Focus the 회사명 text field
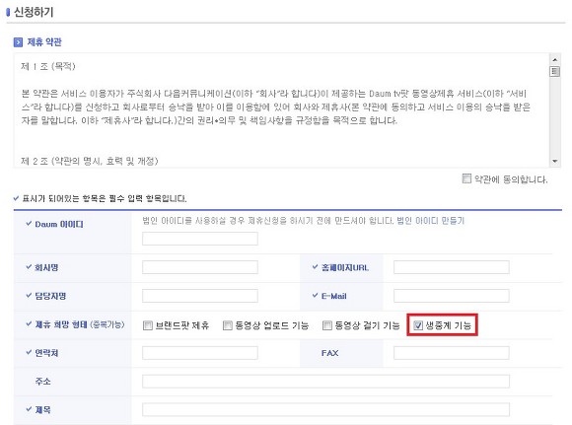Viewport: 572px width, 425px height. pyautogui.click(x=200, y=267)
